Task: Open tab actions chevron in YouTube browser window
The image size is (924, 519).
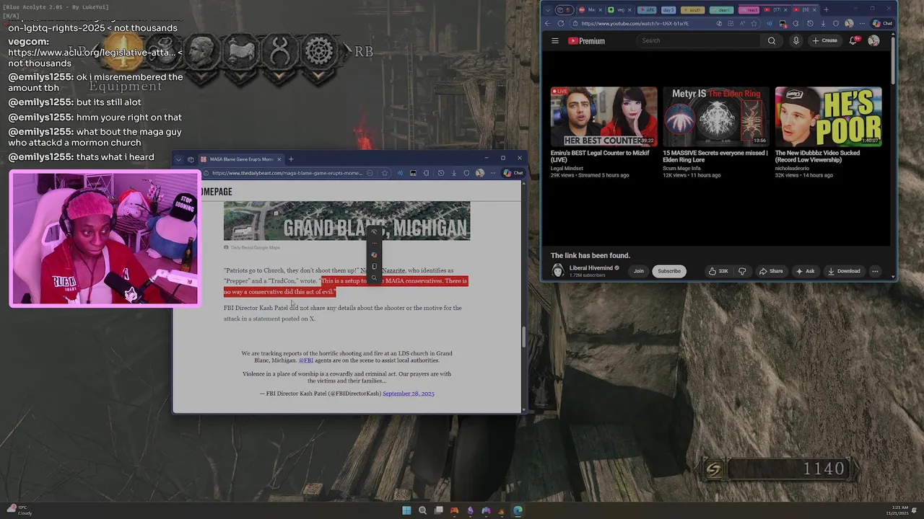Action: click(x=548, y=10)
